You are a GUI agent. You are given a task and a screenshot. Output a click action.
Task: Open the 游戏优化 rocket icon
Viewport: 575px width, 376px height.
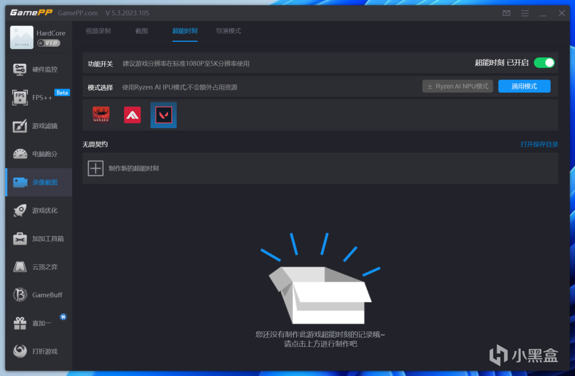(x=20, y=210)
